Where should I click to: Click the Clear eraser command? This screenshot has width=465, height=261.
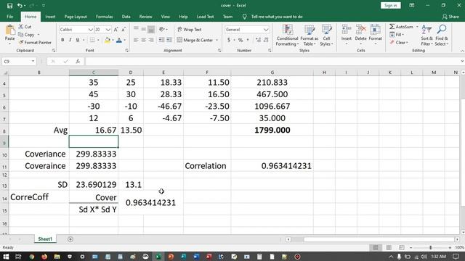point(399,43)
